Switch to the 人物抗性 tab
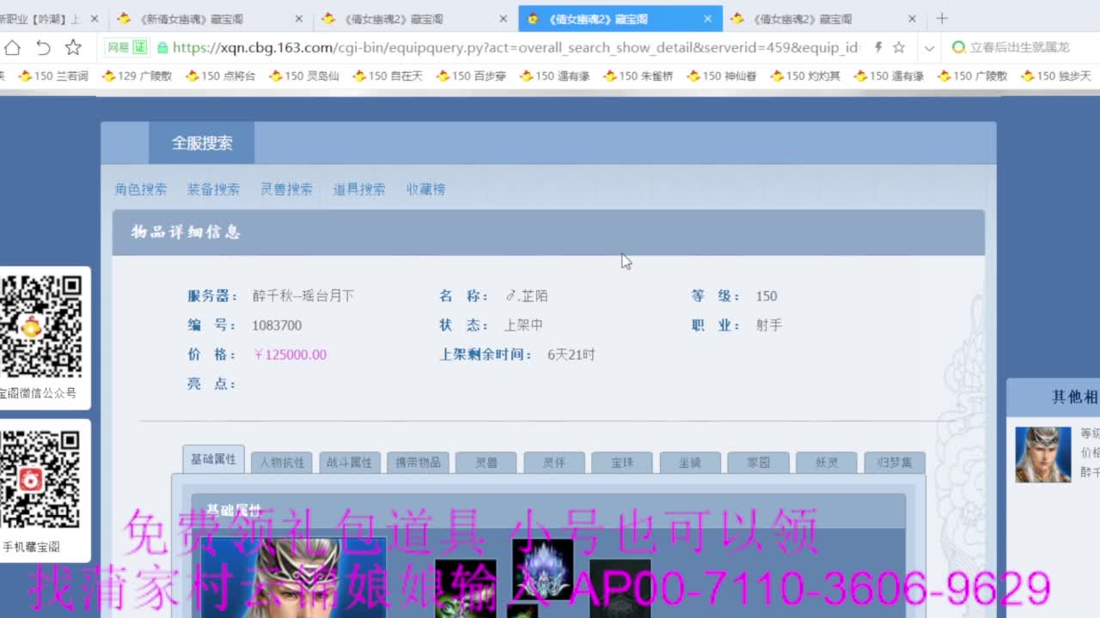Screen dimensions: 1100x618 pos(281,461)
